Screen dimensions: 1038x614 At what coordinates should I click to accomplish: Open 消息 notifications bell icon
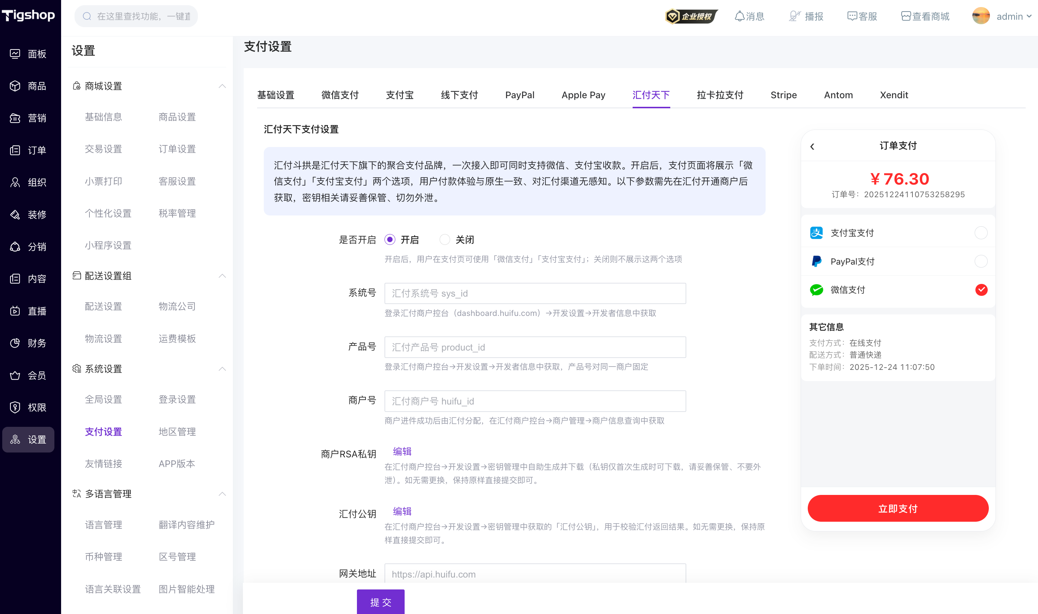(x=739, y=16)
